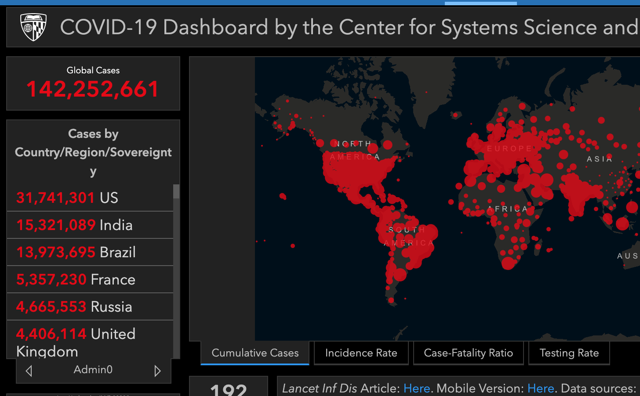640x396 pixels.
Task: Switch to the Cumulative Cases tab
Action: pos(255,353)
